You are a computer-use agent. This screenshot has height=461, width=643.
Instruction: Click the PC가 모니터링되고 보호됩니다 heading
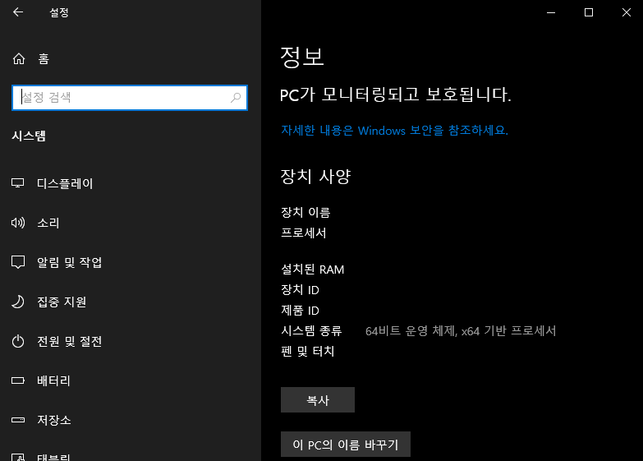[396, 95]
